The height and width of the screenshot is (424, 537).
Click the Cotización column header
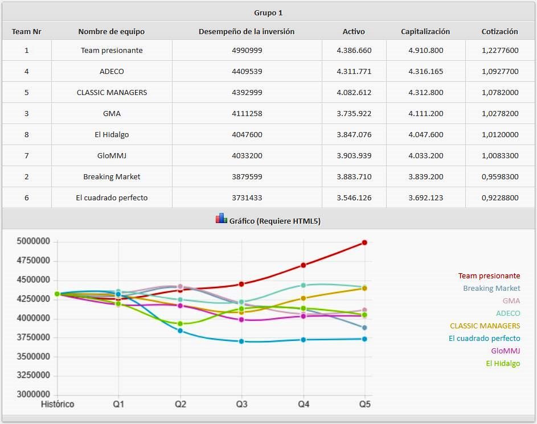tap(499, 31)
